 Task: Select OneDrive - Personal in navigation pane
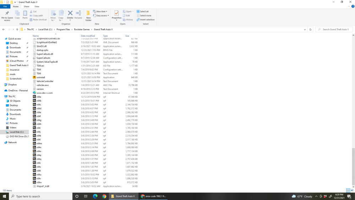[18, 90]
